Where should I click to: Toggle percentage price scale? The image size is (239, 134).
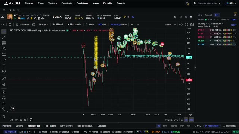(x=182, y=120)
